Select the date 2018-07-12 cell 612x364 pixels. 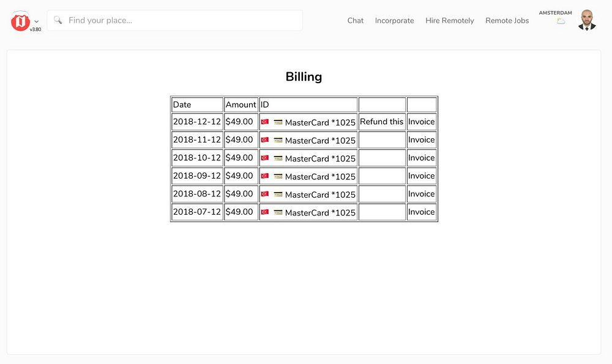pos(197,212)
